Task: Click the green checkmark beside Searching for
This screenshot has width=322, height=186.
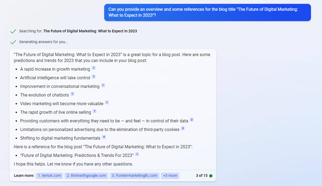Action: [13, 31]
